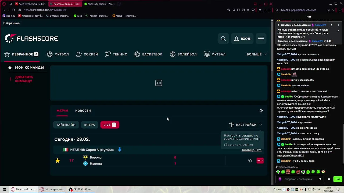Image resolution: width=344 pixels, height=193 pixels.
Task: Select the LIVE matches filter
Action: point(110,125)
